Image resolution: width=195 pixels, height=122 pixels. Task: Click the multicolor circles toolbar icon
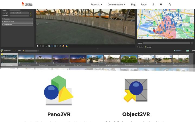[x=67, y=46]
